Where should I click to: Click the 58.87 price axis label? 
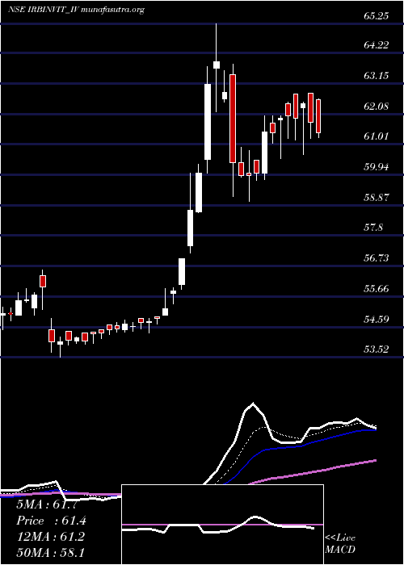pos(377,198)
